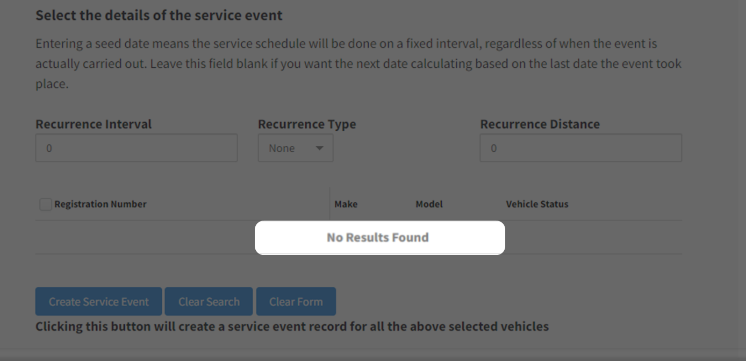Click the Recurrence Distance input field

tap(581, 148)
